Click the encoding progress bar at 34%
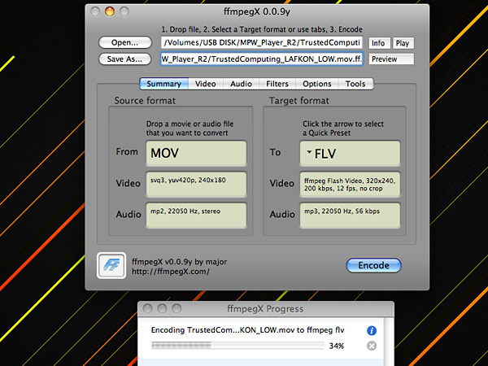Viewport: 488px width, 366px height. 237,346
